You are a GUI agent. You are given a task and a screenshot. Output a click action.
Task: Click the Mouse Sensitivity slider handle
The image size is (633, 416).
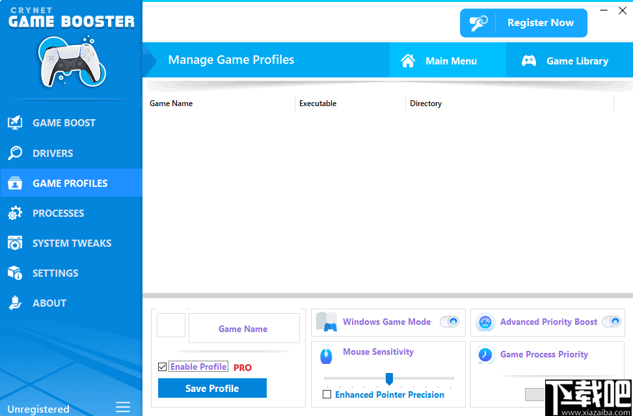[389, 379]
